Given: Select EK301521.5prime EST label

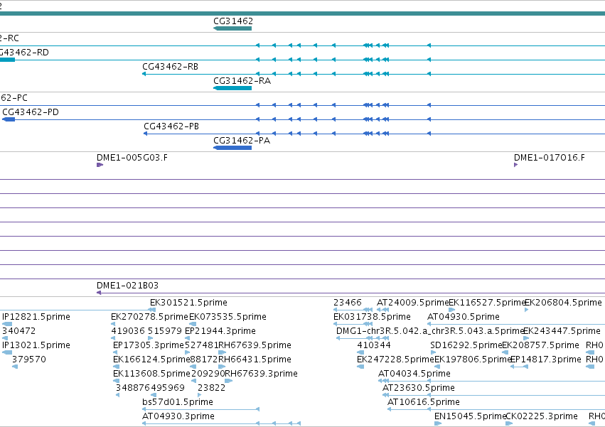Looking at the screenshot, I should point(188,303).
